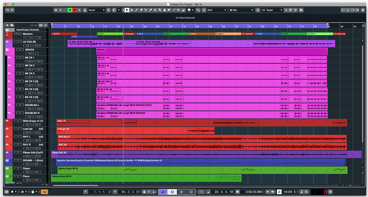Click the transport Stop button

click(x=172, y=192)
